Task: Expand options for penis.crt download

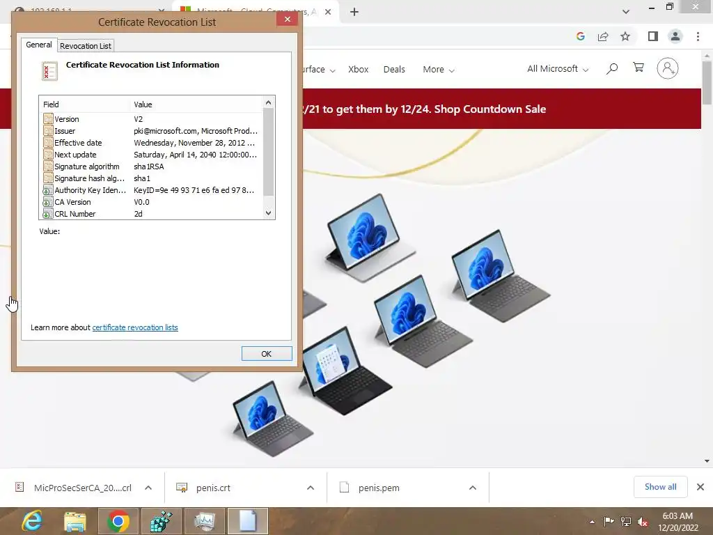Action: [311, 488]
